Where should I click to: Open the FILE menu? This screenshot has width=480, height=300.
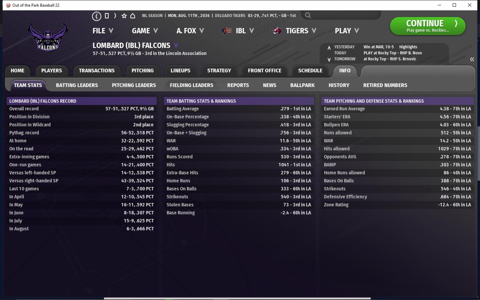point(103,31)
